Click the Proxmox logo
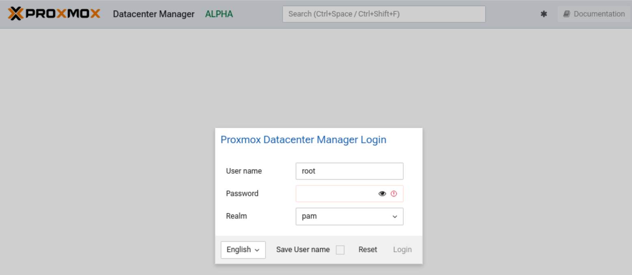This screenshot has width=632, height=275. click(x=54, y=14)
